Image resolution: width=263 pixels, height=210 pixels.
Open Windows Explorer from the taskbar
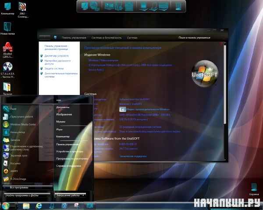[26, 206]
